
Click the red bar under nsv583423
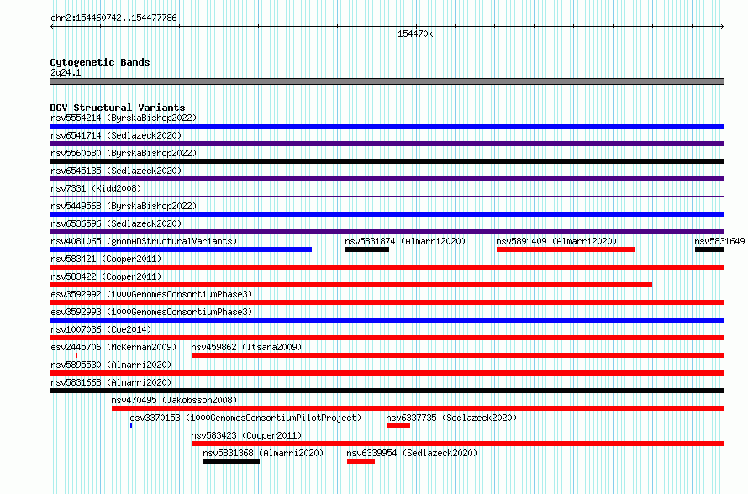458,444
